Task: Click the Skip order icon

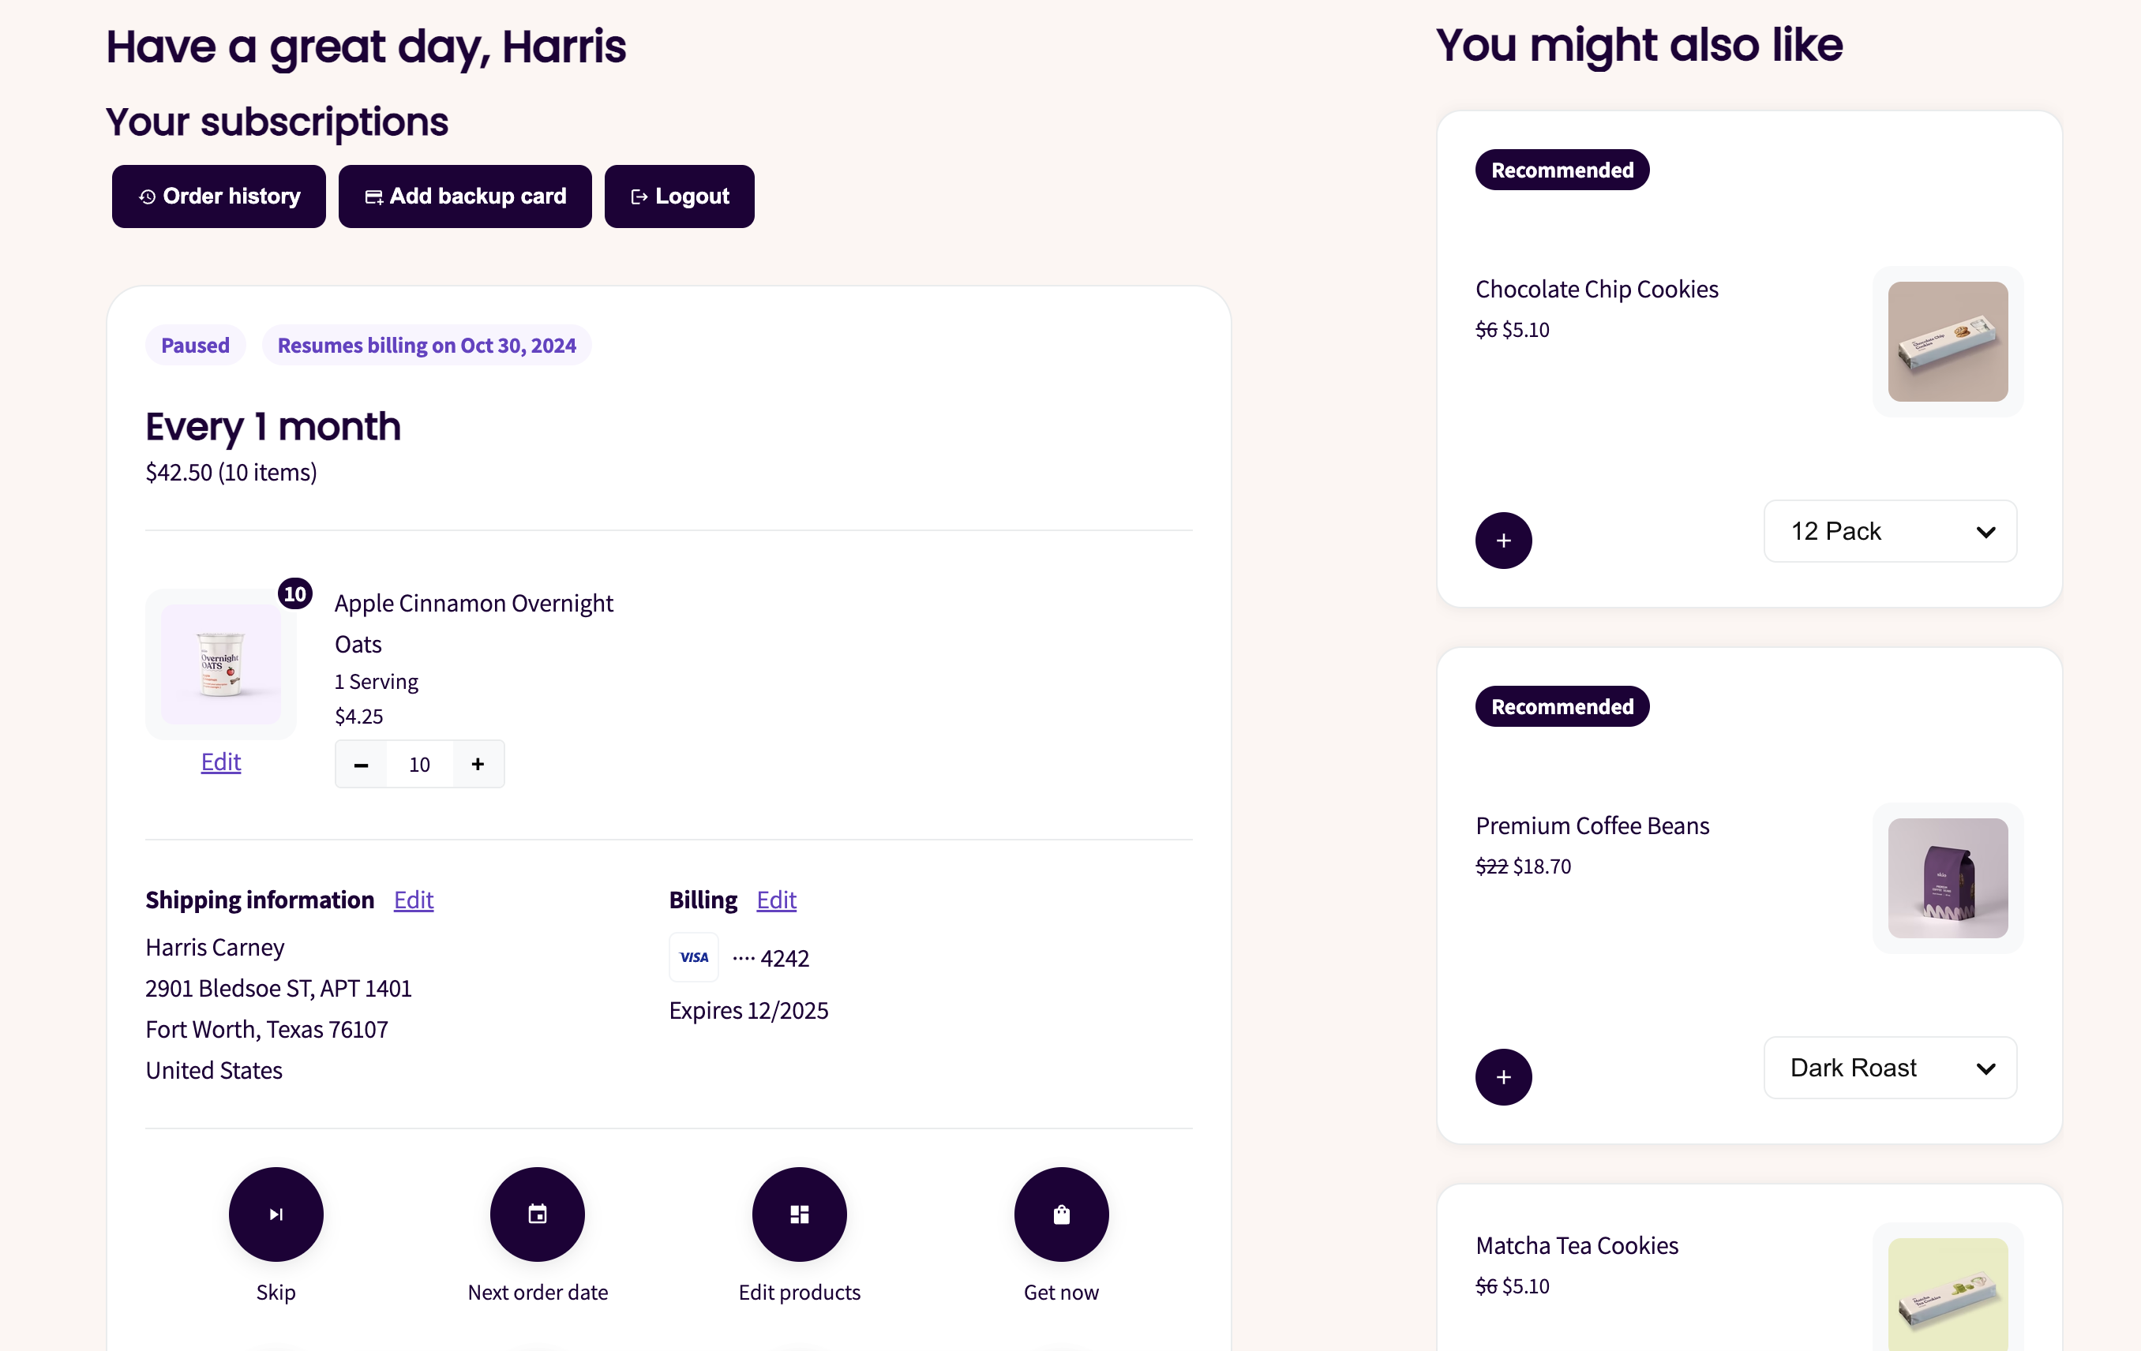Action: point(276,1213)
